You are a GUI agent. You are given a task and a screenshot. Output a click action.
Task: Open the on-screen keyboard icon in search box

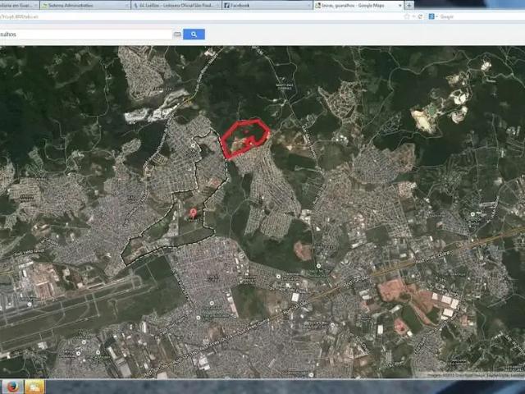click(177, 34)
